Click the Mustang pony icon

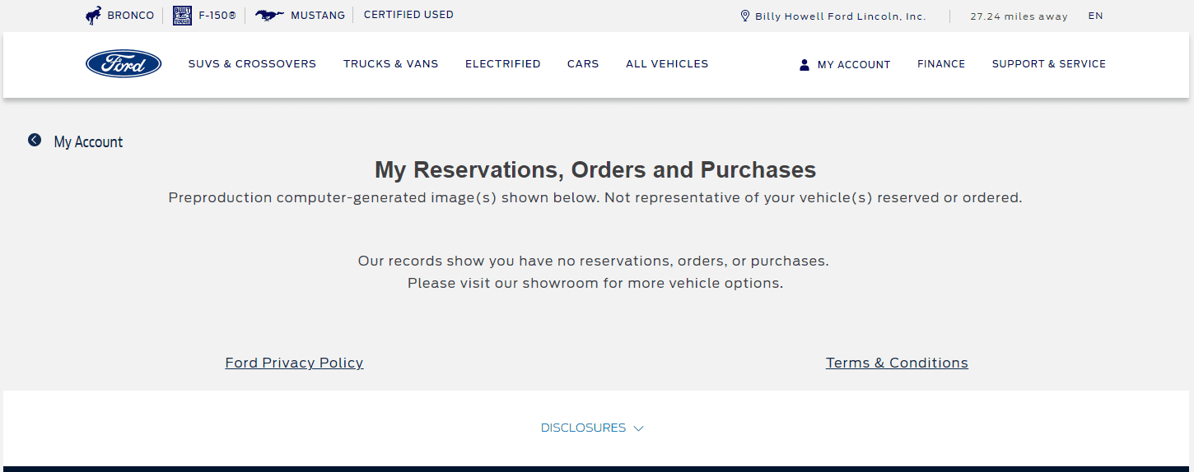(x=270, y=16)
